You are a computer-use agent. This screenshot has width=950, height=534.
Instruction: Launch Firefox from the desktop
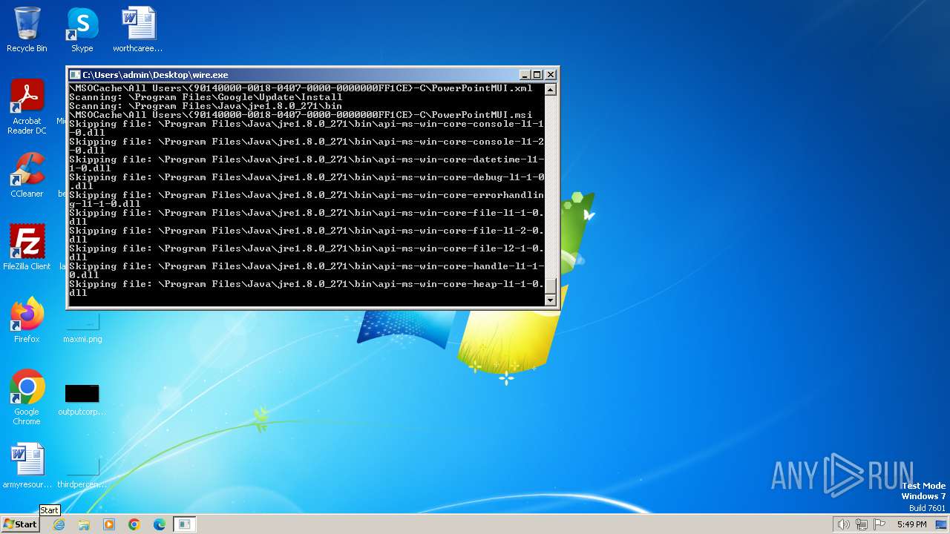(x=27, y=320)
